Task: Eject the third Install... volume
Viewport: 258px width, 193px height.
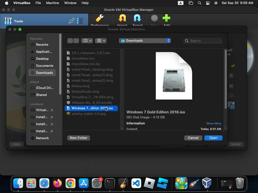Action: tap(52, 131)
